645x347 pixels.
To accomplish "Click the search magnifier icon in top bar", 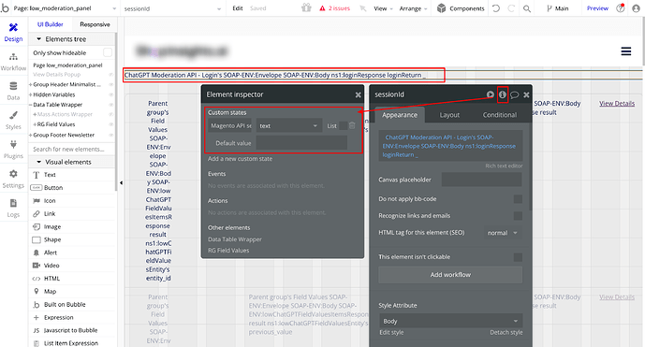I will 526,8.
